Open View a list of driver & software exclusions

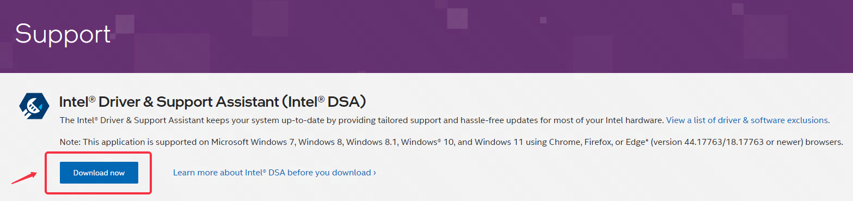(747, 120)
